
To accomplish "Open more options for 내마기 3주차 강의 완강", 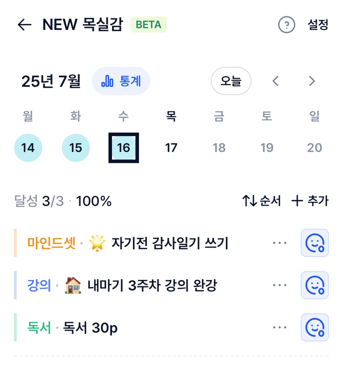I will (279, 285).
